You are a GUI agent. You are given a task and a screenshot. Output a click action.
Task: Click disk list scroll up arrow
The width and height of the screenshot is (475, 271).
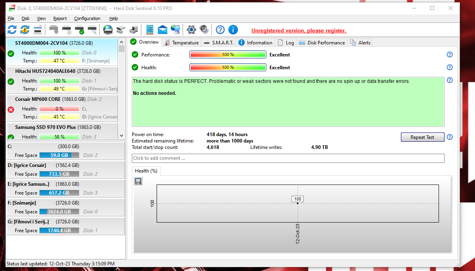point(121,42)
